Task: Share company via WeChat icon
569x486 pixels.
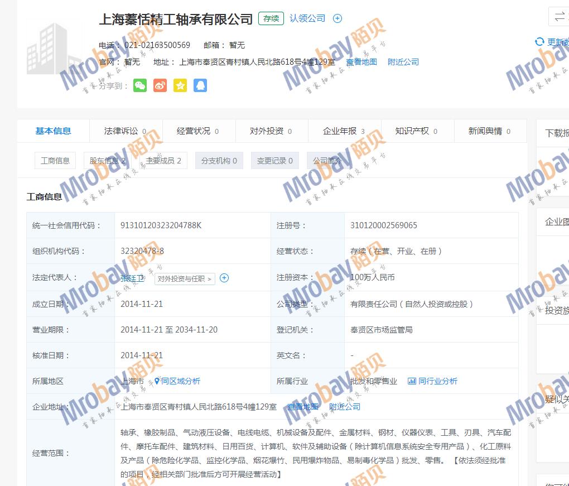Action: (x=140, y=85)
